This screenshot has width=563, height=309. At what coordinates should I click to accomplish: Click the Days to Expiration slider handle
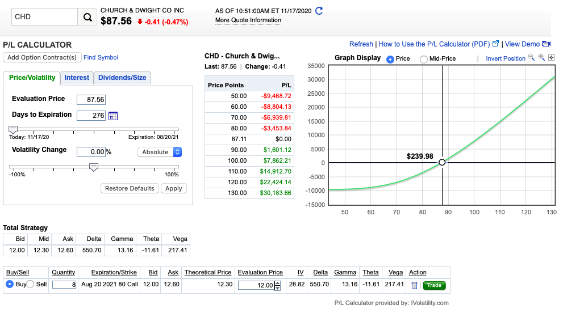(13, 130)
